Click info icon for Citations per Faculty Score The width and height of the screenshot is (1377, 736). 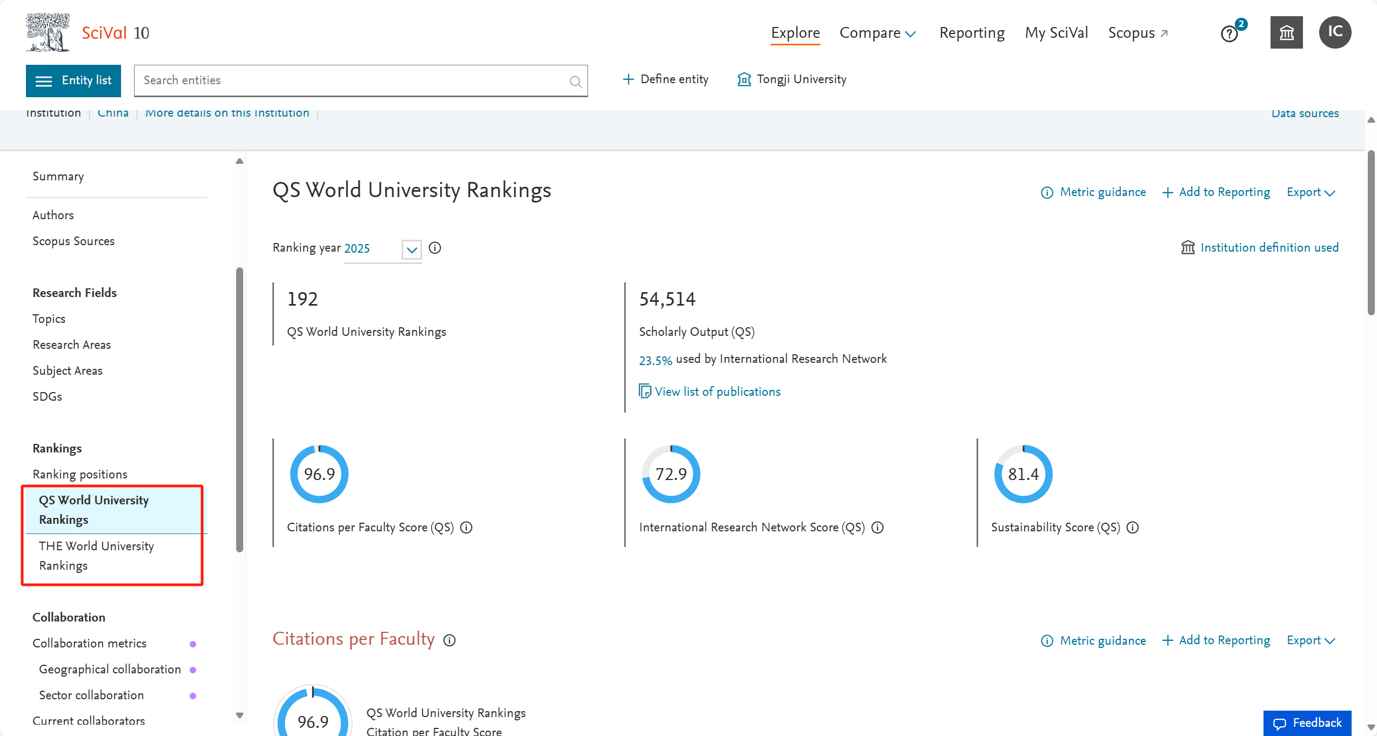pos(466,528)
